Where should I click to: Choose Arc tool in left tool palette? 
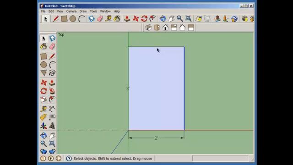[52, 65]
